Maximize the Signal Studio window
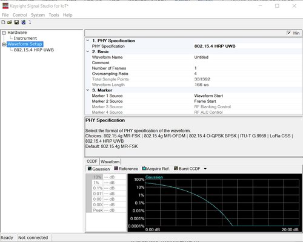The height and width of the screenshot is (242, 303). point(277,6)
